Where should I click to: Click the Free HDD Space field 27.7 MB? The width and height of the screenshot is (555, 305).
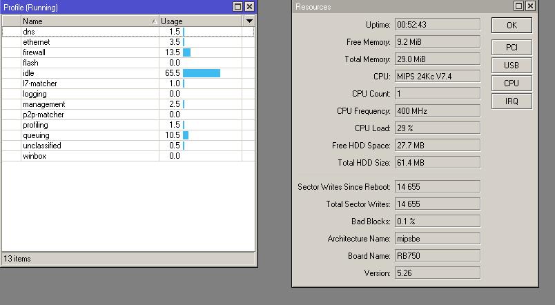tap(438, 145)
